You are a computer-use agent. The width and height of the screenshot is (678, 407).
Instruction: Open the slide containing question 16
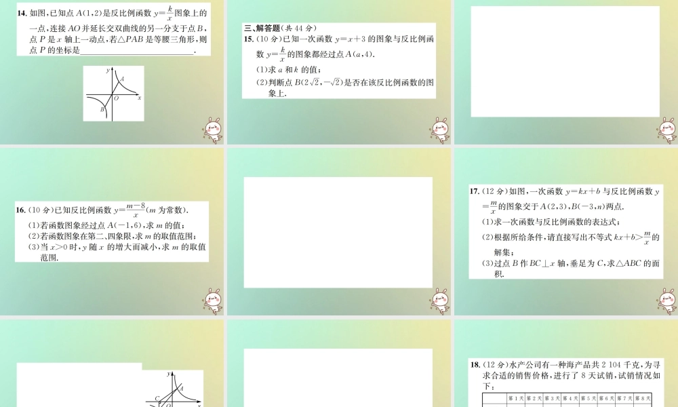(112, 232)
